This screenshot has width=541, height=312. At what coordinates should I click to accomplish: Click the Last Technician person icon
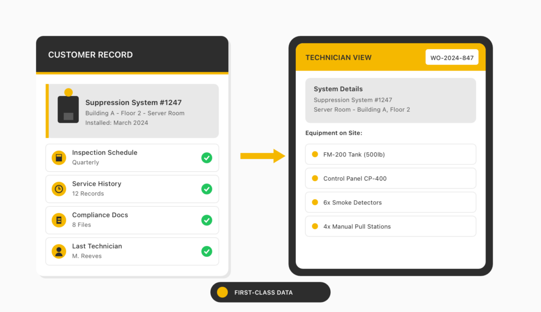59,251
